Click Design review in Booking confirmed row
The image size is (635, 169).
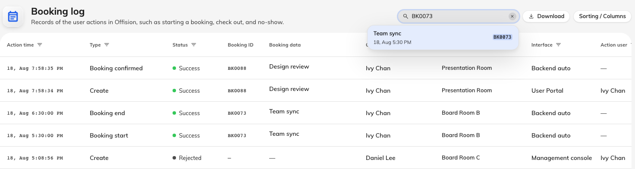(289, 66)
